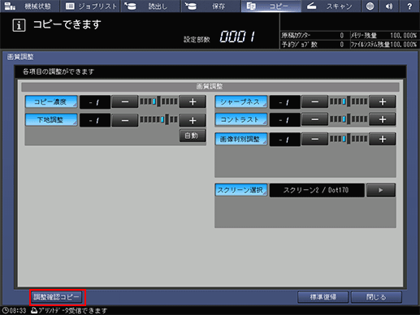420x315 pixels.
Task: Click the printer data status icon
Action: (34, 310)
